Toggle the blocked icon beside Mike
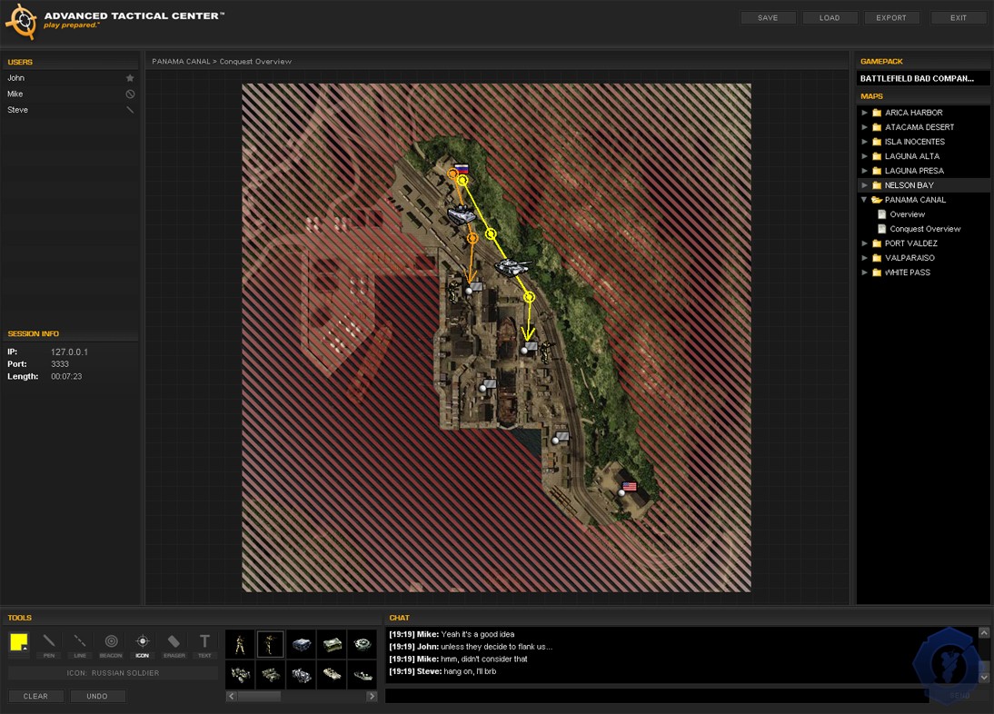Viewport: 994px width, 714px height. [130, 94]
